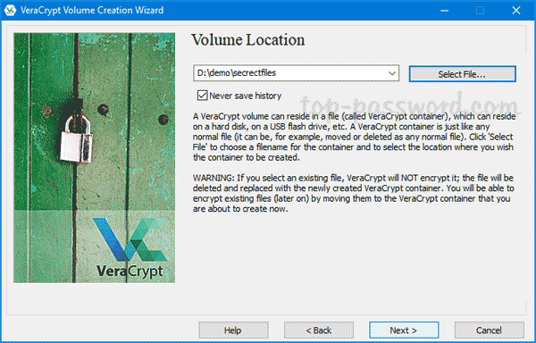This screenshot has height=343, width=536.
Task: Open the Select File... browser
Action: click(462, 74)
